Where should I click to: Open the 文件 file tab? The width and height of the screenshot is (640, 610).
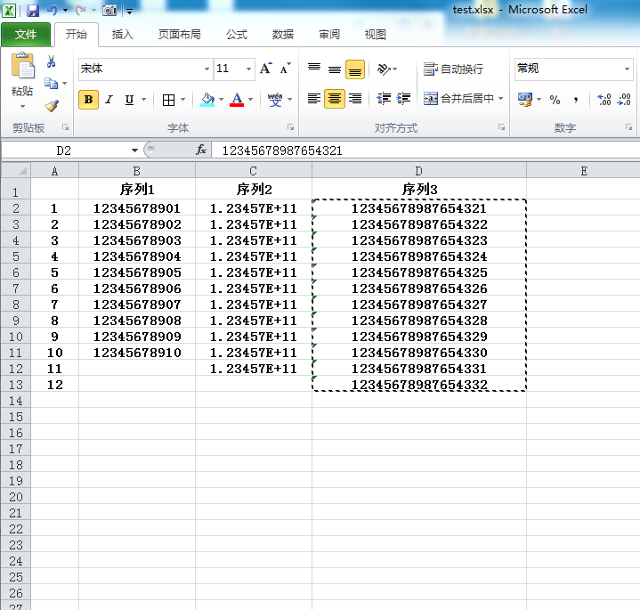(x=26, y=35)
